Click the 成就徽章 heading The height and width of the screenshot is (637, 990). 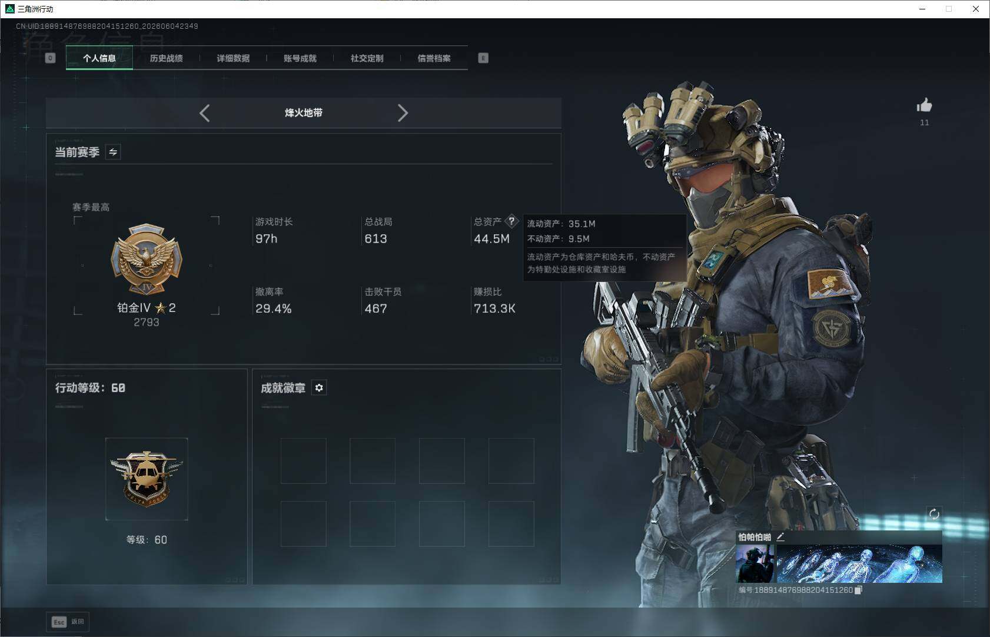click(283, 388)
